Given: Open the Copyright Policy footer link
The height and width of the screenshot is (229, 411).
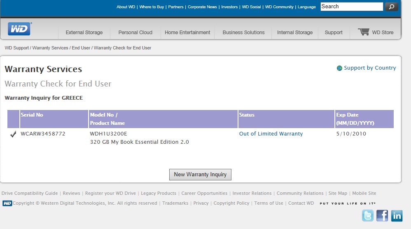Looking at the screenshot, I should (x=231, y=203).
